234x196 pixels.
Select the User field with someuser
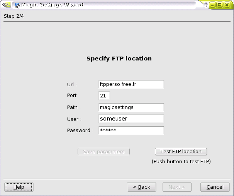point(131,119)
